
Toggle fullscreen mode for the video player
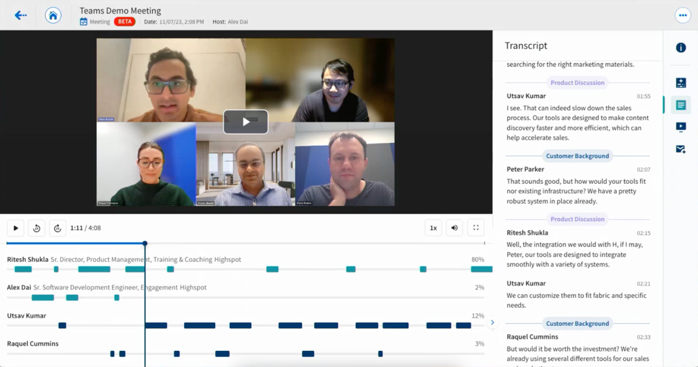click(x=475, y=228)
